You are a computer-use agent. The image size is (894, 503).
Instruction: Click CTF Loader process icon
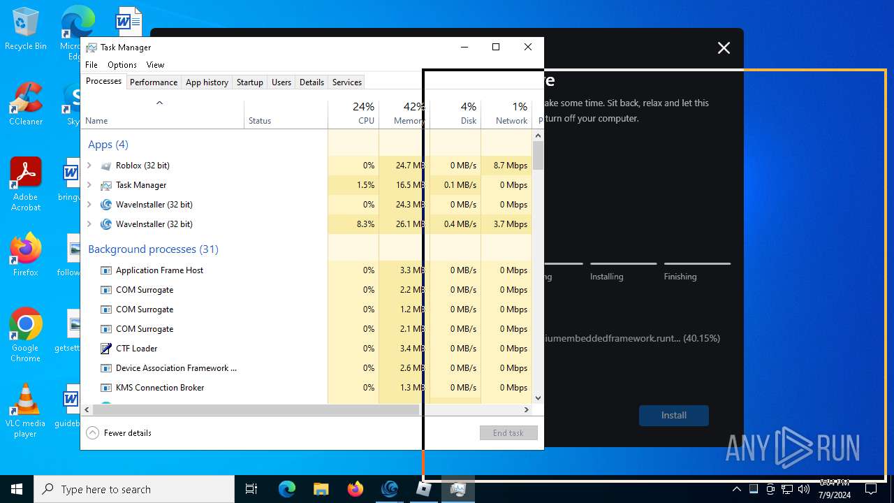(x=106, y=349)
